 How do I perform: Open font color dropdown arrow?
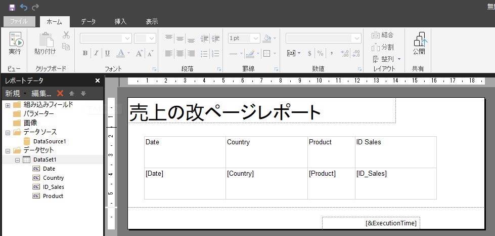128,53
